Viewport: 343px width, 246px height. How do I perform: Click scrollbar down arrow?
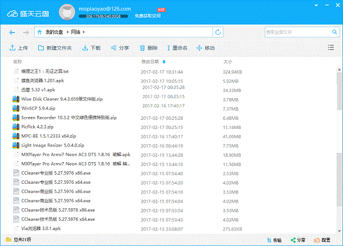coord(339,231)
